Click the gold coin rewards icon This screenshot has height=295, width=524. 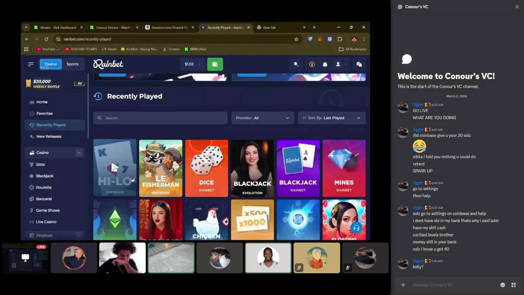coord(312,64)
